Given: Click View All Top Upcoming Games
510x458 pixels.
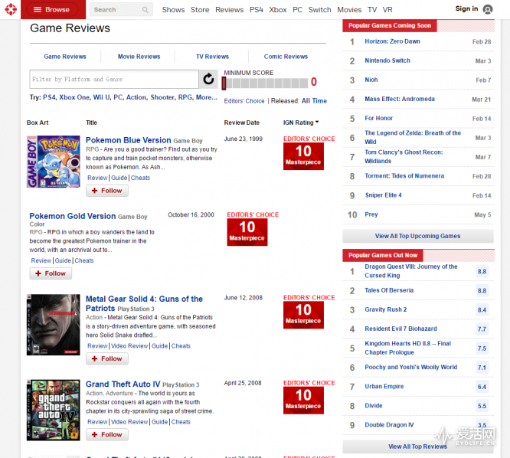Looking at the screenshot, I should click(x=418, y=236).
